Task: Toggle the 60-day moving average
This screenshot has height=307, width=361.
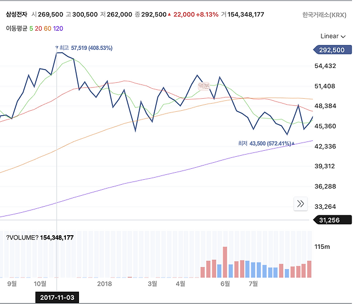Action: [x=47, y=29]
